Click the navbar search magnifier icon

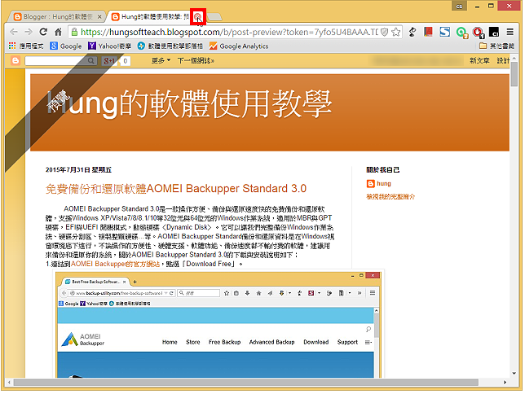point(91,60)
